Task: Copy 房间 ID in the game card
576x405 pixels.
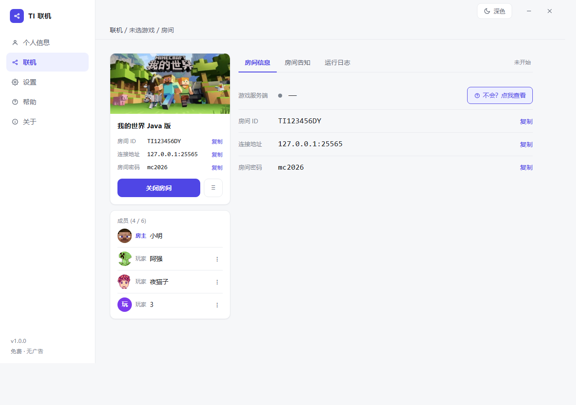Action: [x=217, y=141]
